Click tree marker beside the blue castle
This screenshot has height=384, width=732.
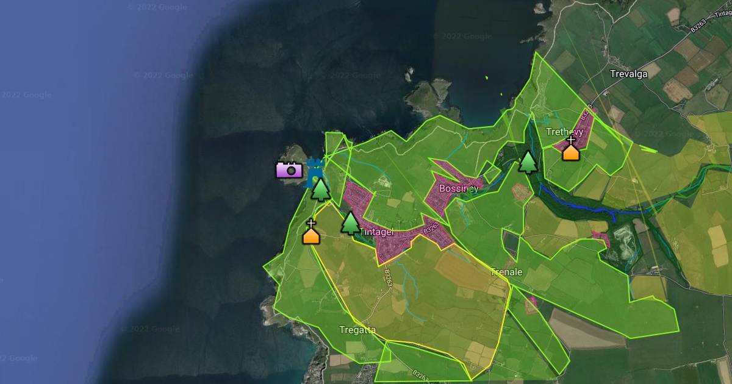pos(320,190)
